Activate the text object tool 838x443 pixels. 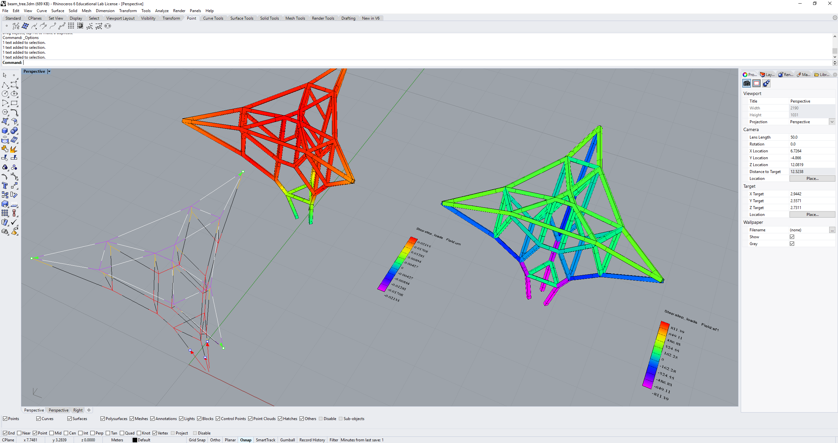[5, 185]
